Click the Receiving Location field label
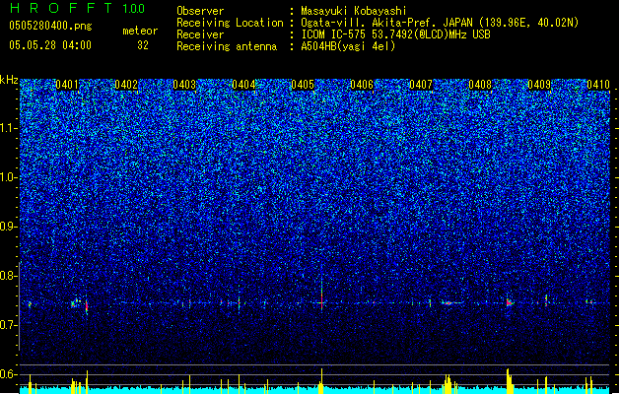620x394 pixels. click(x=230, y=23)
